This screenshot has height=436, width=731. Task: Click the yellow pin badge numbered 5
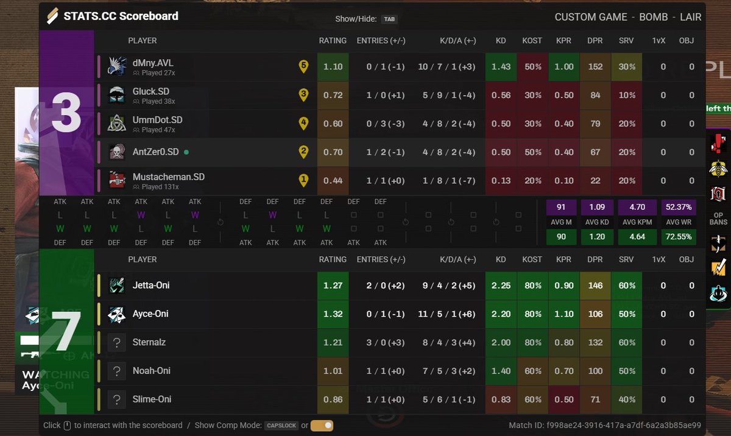303,67
